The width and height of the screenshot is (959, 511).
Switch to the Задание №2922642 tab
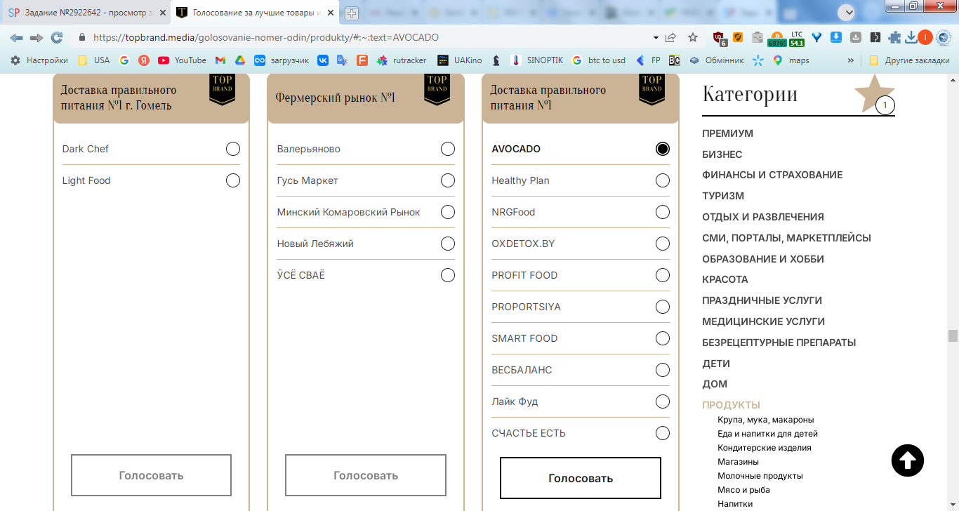(x=85, y=13)
